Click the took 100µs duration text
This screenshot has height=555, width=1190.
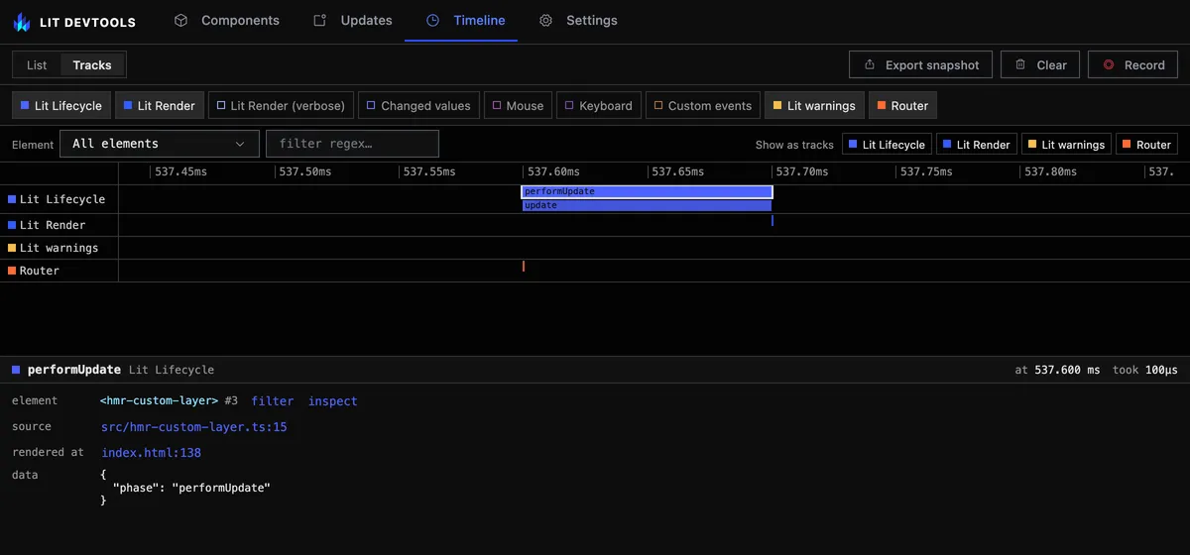coord(1145,370)
